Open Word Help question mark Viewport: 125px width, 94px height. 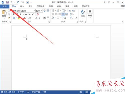pyautogui.click(x=104, y=2)
